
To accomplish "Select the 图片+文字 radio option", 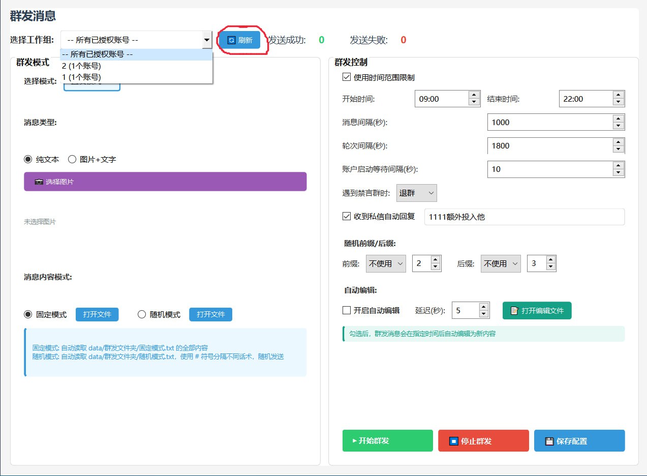I will 72,159.
